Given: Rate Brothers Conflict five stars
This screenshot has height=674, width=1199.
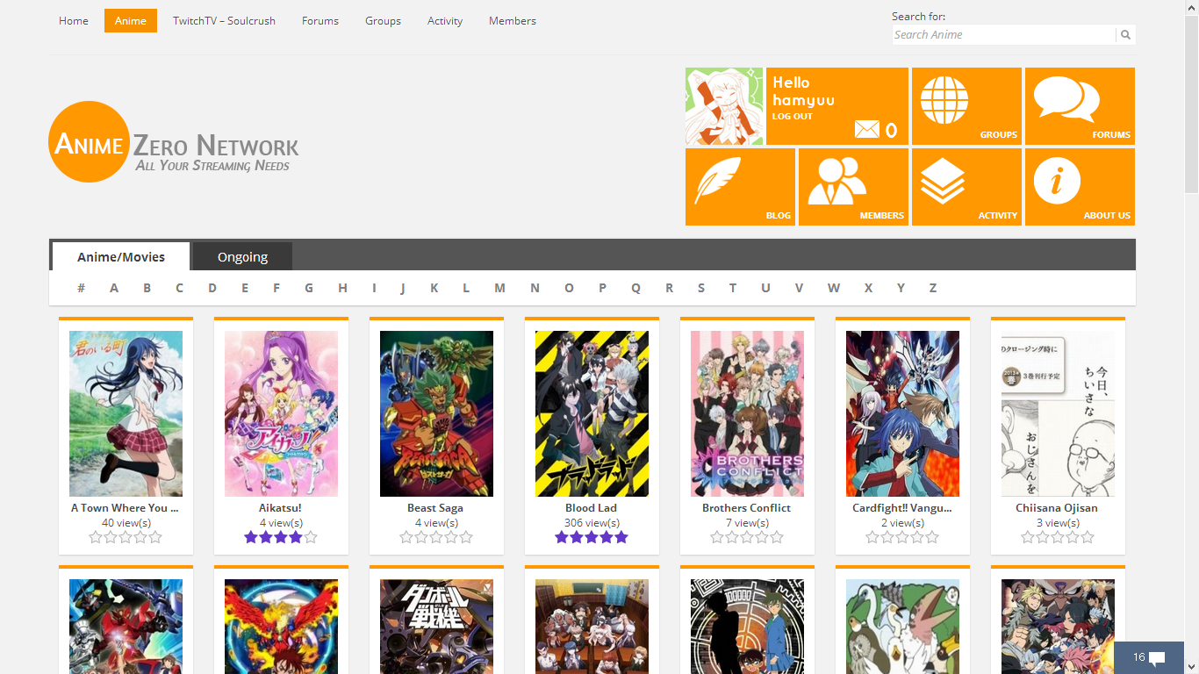Looking at the screenshot, I should pos(777,537).
